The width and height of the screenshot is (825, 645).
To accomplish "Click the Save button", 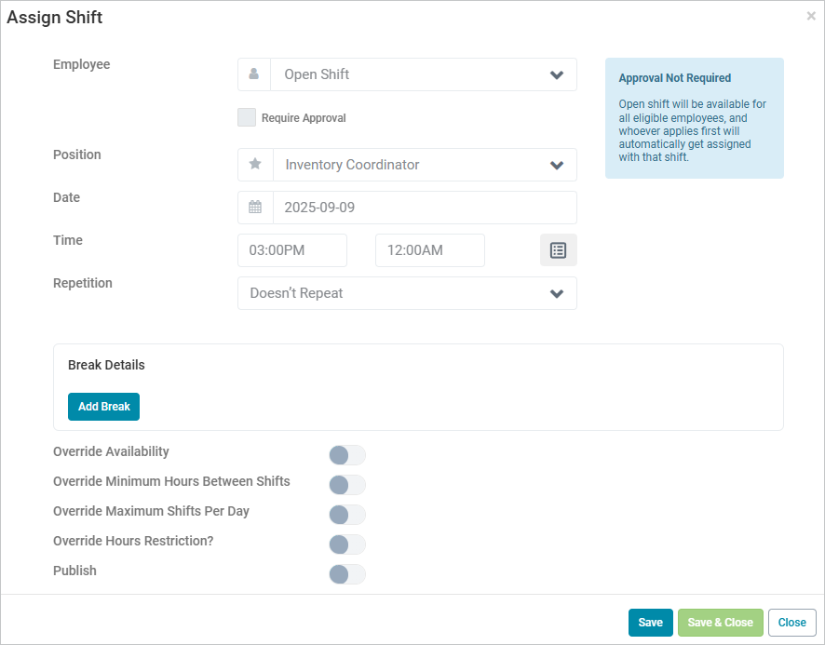I will 650,623.
